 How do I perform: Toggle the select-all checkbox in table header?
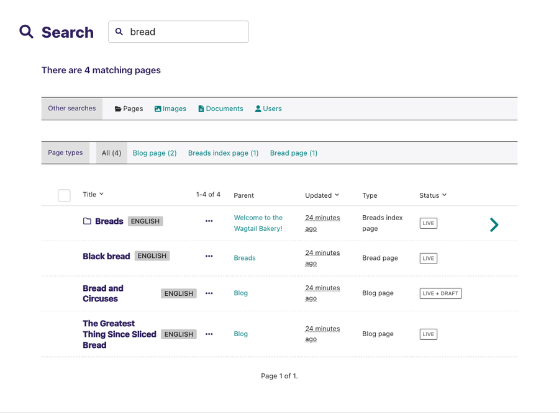click(64, 195)
